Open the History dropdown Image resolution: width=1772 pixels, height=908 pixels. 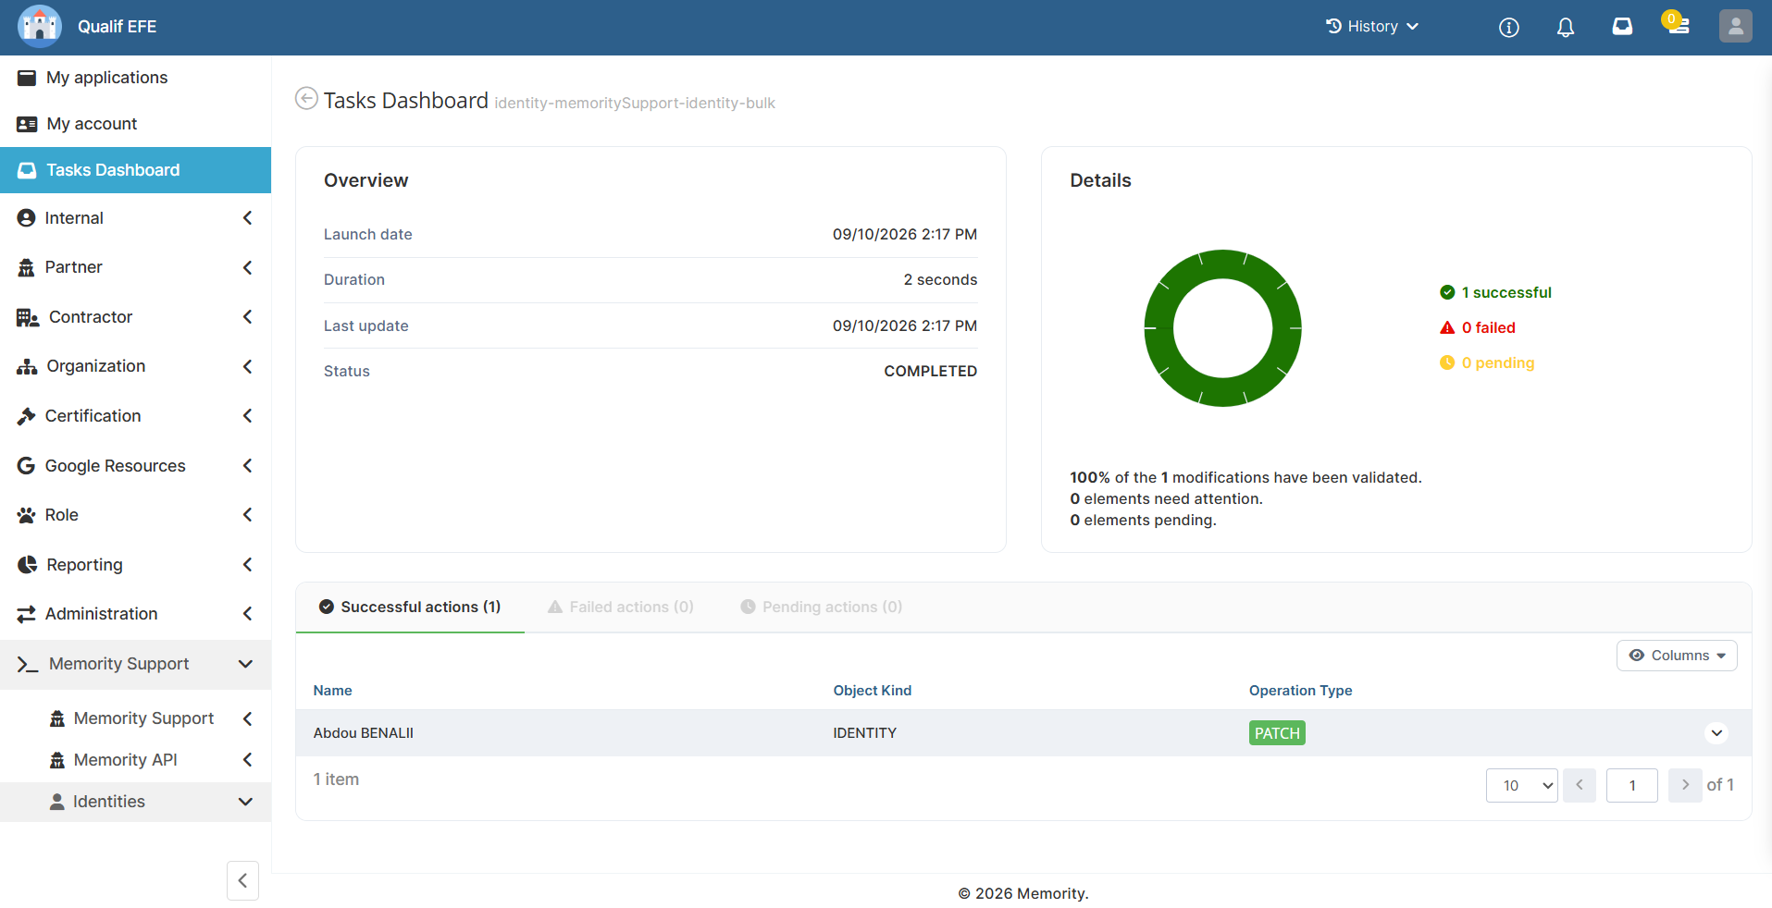click(1371, 27)
